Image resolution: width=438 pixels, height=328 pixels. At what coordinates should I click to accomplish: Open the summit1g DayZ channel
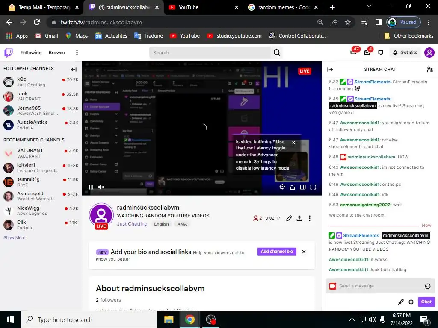41,182
